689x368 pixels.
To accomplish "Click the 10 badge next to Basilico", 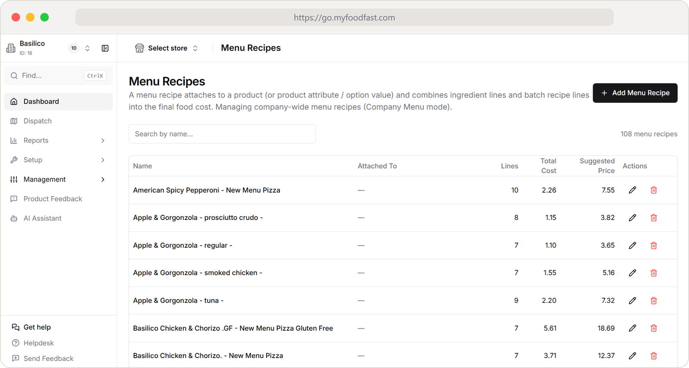I will (74, 48).
